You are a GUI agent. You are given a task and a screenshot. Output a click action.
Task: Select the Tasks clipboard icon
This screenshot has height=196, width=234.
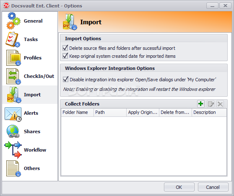point(13,39)
